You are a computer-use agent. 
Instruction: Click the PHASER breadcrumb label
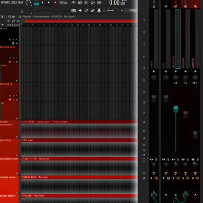point(57,17)
